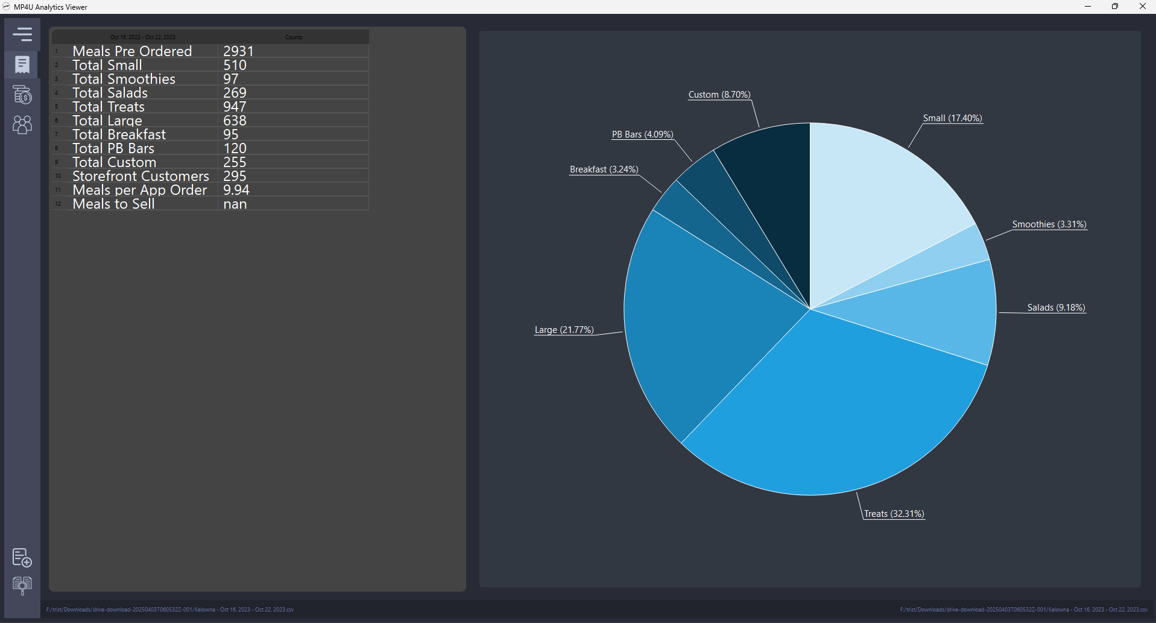Open the hamburger menu in the sidebar
Screen dimensions: 1156x623
22,34
